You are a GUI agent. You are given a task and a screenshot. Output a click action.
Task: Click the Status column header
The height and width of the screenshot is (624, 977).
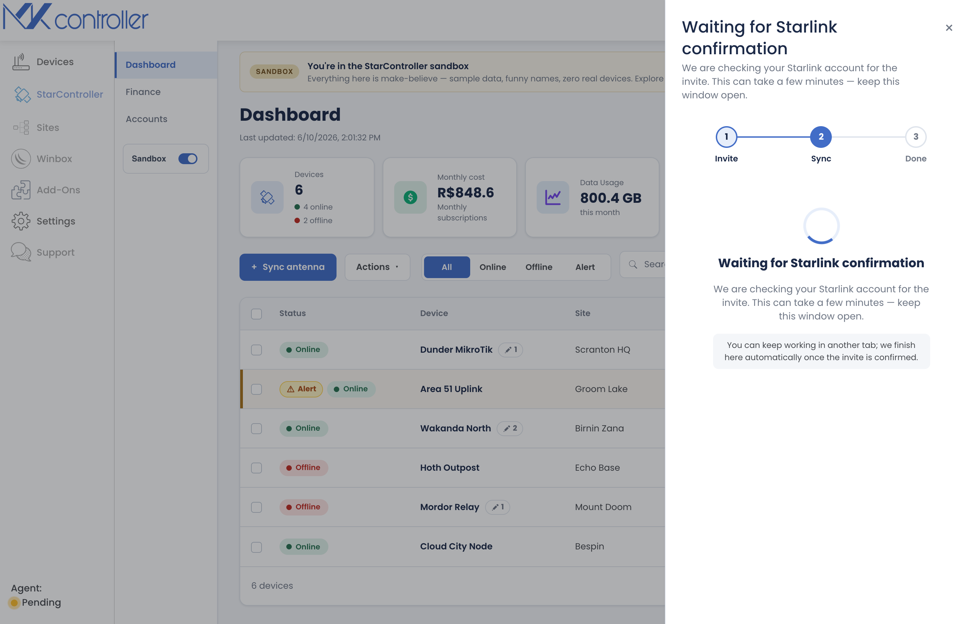click(292, 313)
